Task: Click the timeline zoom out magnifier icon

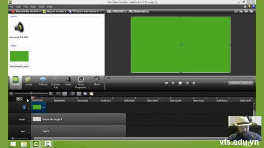Action: coord(11,94)
